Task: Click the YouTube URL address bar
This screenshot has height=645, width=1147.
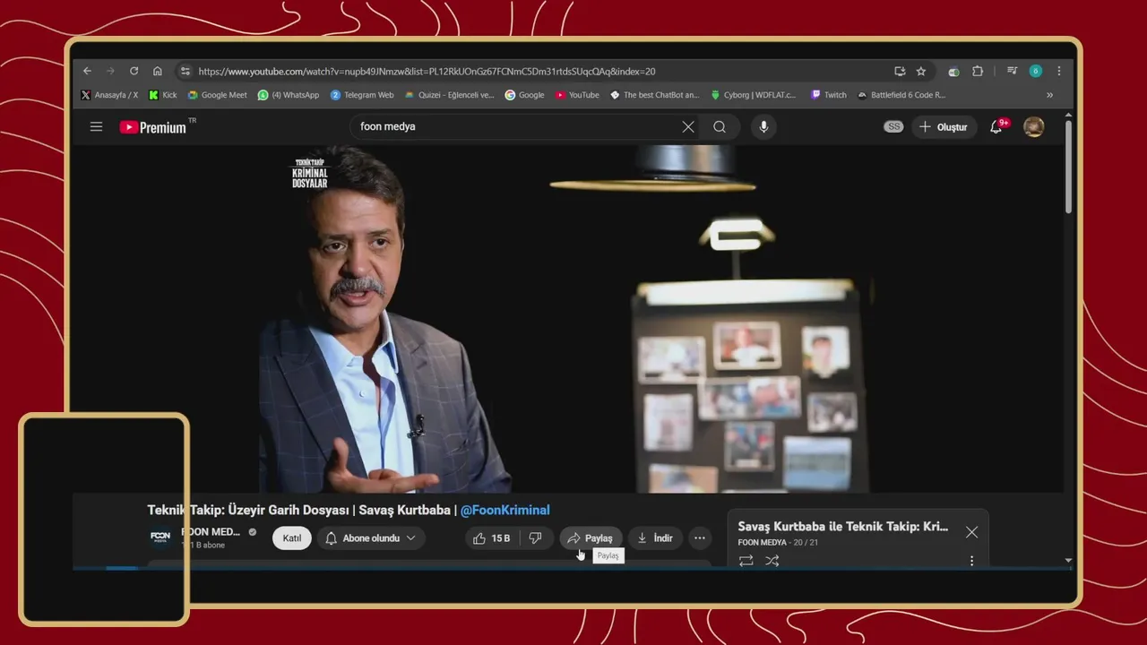Action: (x=538, y=71)
